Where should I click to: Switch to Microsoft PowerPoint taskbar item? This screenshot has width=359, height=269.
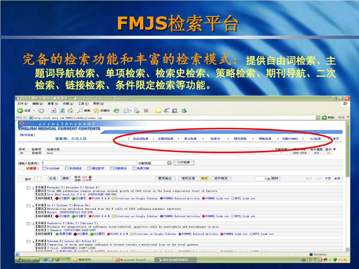[134, 260]
